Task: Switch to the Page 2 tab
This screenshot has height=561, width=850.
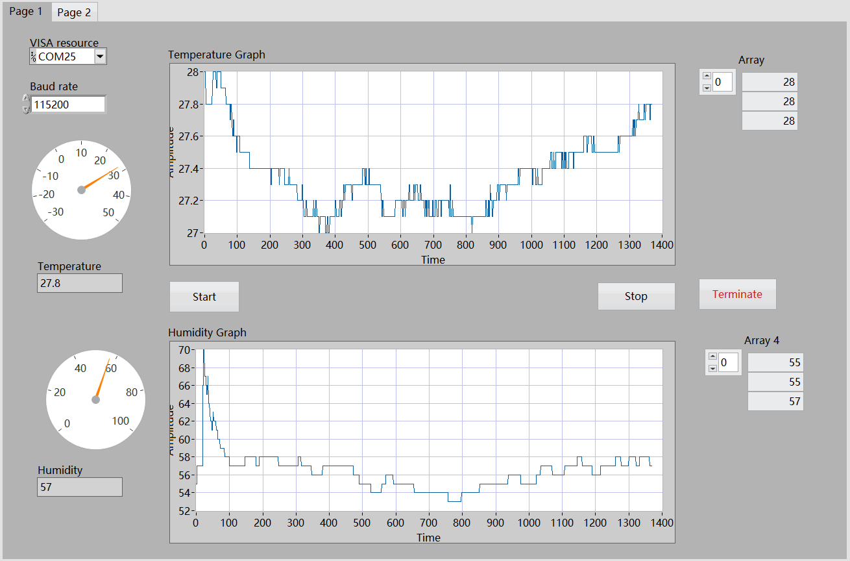Action: coord(74,12)
